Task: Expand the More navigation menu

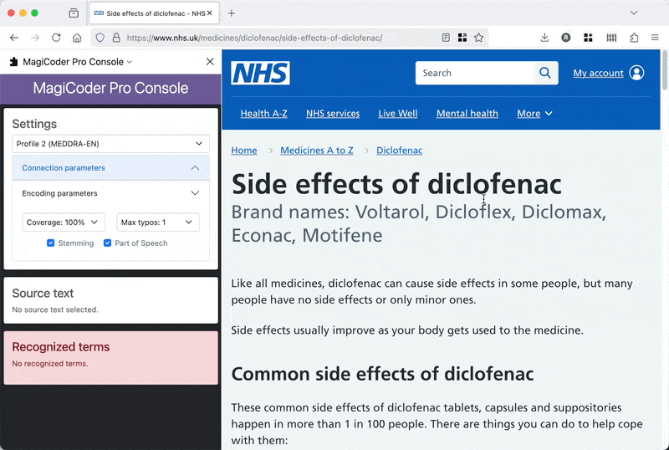Action: click(x=534, y=114)
